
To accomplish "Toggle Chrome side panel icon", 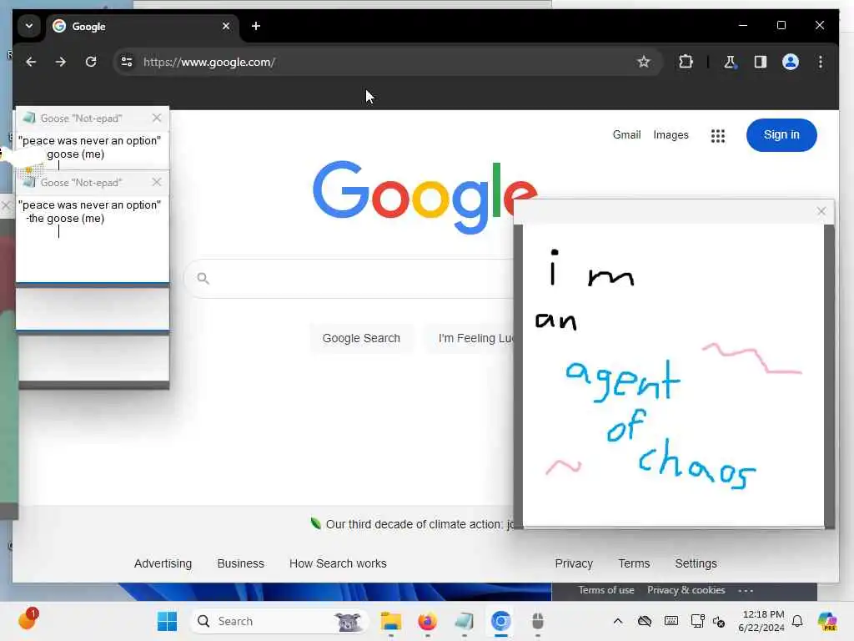I will 761,62.
